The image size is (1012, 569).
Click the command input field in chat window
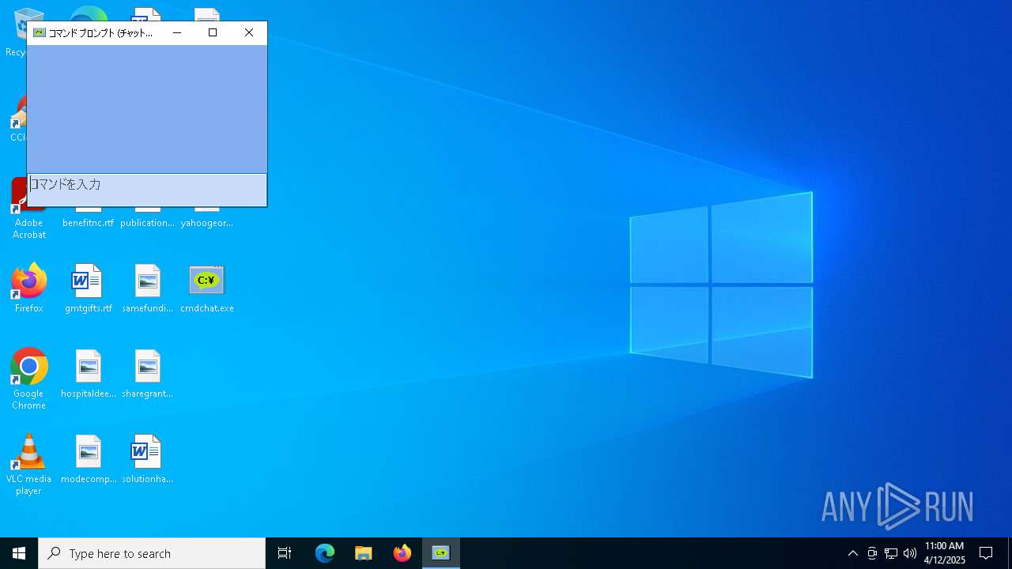coord(147,190)
